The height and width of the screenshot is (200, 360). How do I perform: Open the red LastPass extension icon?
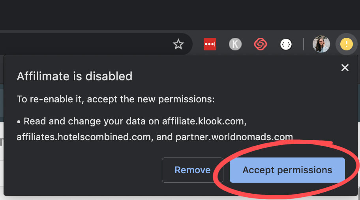pos(210,44)
